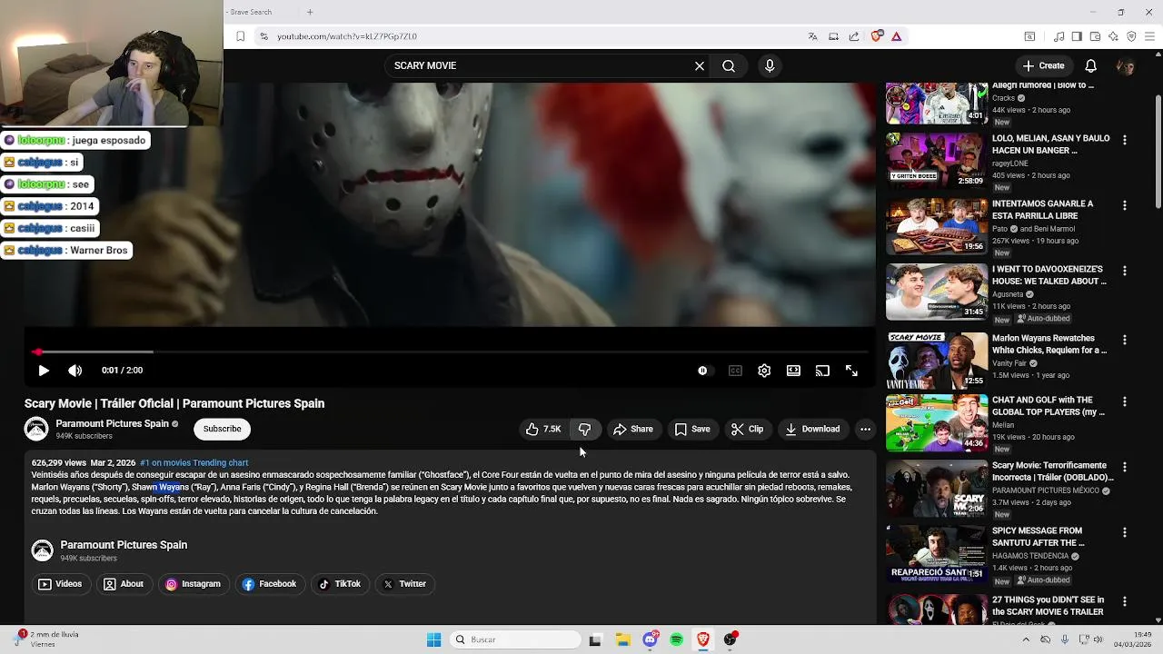1163x654 pixels.
Task: Open File Explorer from the taskbar
Action: pyautogui.click(x=623, y=639)
